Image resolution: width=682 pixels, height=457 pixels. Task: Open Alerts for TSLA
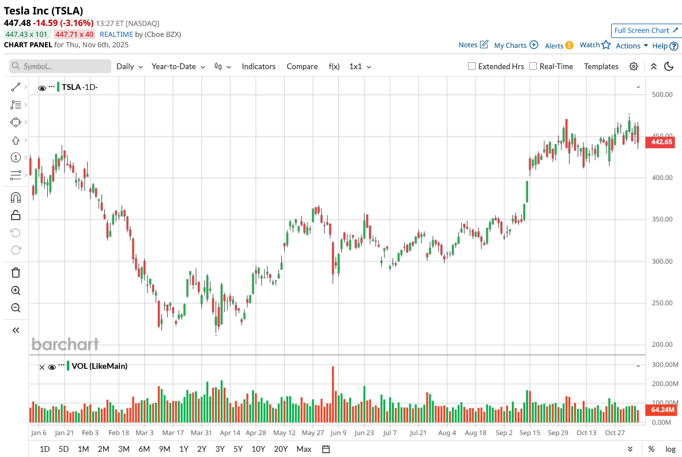coord(559,45)
